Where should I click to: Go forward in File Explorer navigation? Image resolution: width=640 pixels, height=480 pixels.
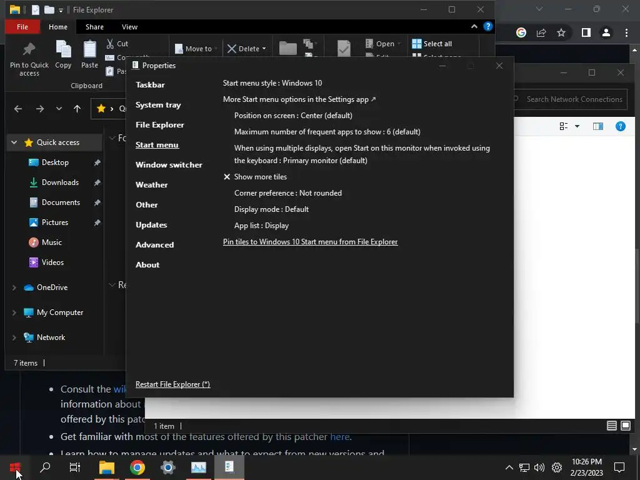tap(39, 109)
